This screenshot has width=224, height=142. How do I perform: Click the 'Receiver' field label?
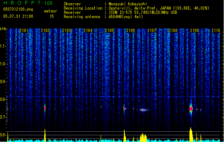[x=72, y=12]
